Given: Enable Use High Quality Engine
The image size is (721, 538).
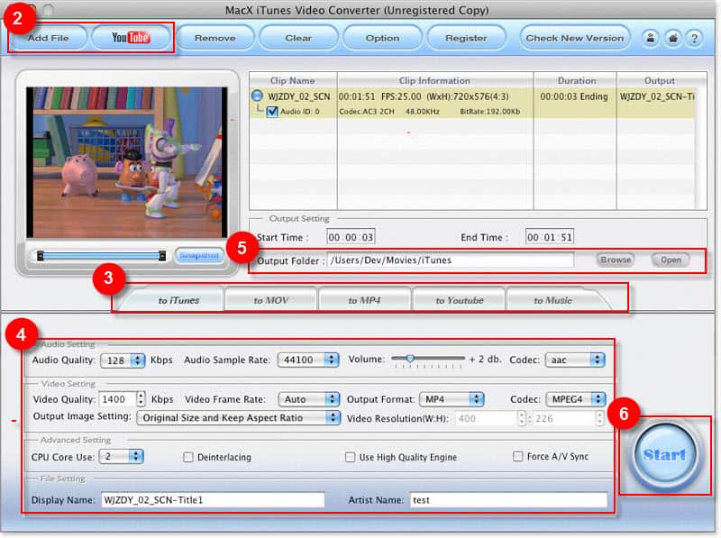Looking at the screenshot, I should (x=351, y=457).
